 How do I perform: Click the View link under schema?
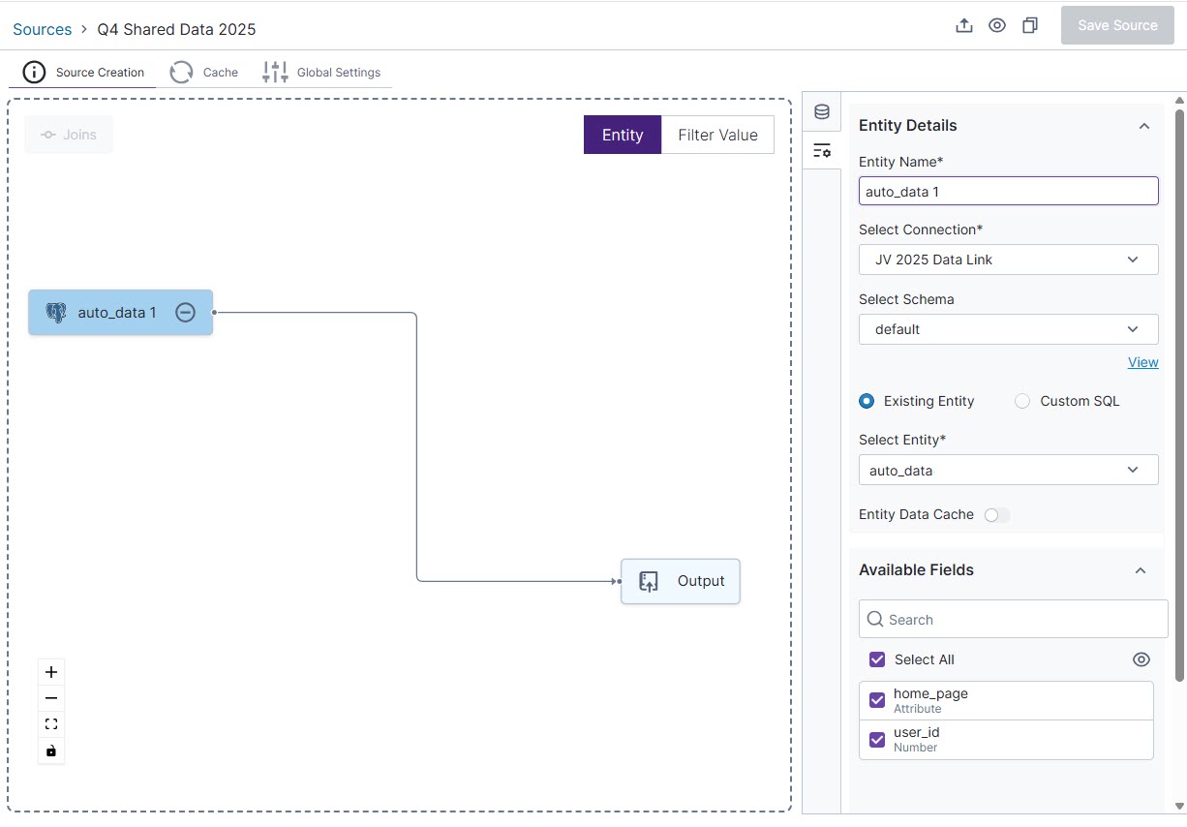1142,362
